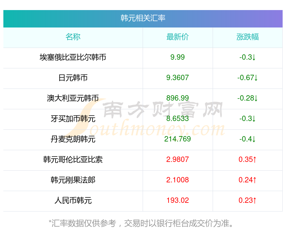Click the 896.99 price value
Image resolution: width=286 pixels, height=234 pixels.
177,98
